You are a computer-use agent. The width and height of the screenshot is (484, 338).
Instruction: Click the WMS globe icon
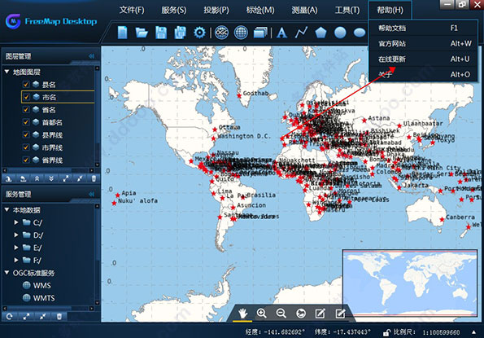[27, 285]
